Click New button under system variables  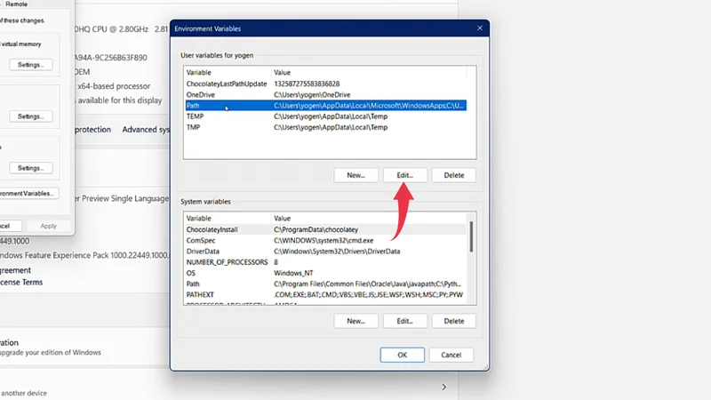(x=356, y=321)
